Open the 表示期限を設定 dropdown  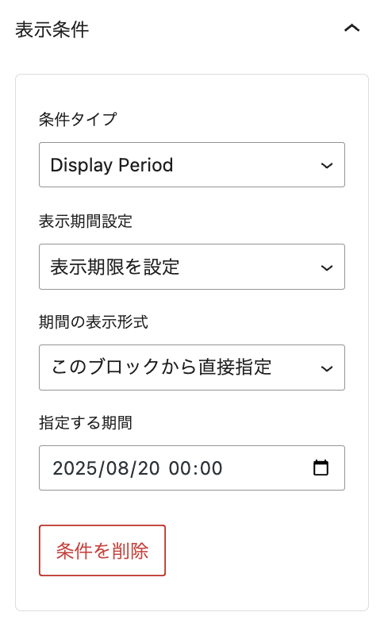pyautogui.click(x=192, y=267)
